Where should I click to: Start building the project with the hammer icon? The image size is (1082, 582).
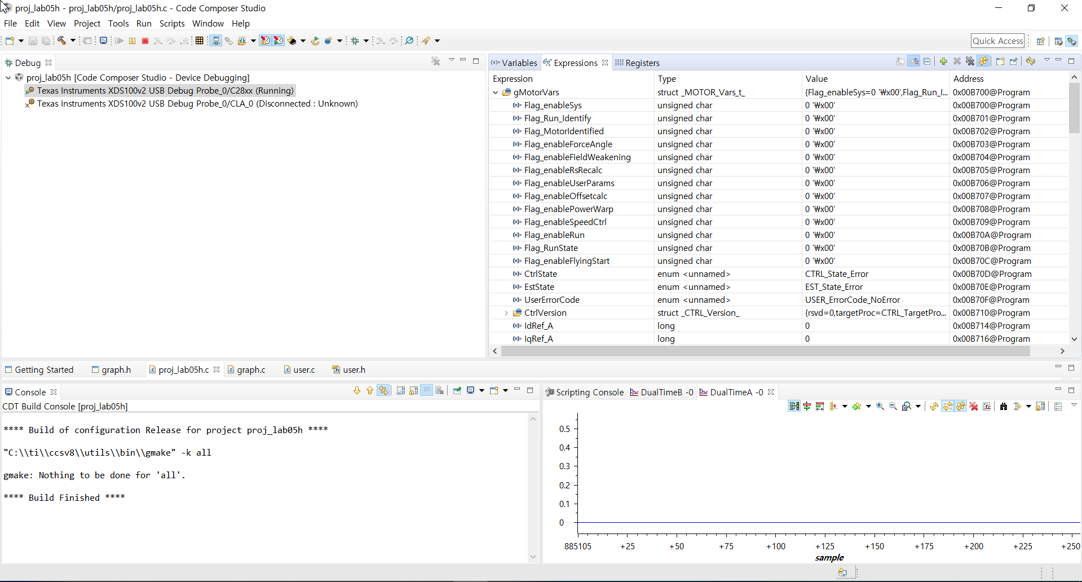tap(62, 40)
